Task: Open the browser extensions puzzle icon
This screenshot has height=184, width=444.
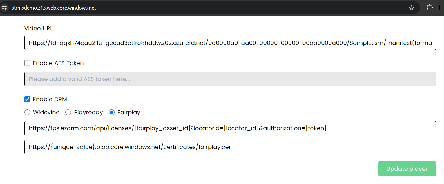Action: point(430,8)
